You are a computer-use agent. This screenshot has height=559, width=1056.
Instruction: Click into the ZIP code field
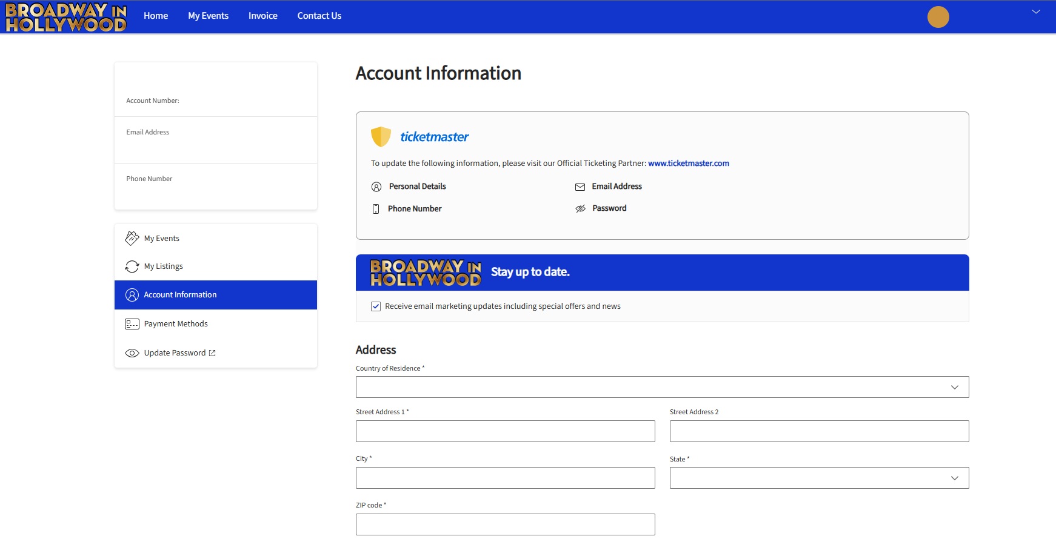pos(505,524)
